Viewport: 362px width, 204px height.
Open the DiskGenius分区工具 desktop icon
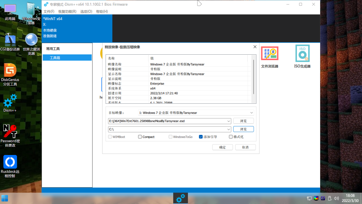click(x=10, y=74)
